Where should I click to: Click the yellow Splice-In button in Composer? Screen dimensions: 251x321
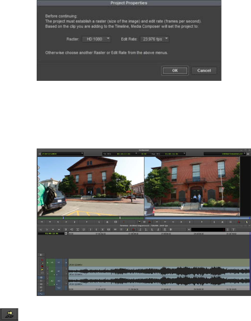[139, 222]
